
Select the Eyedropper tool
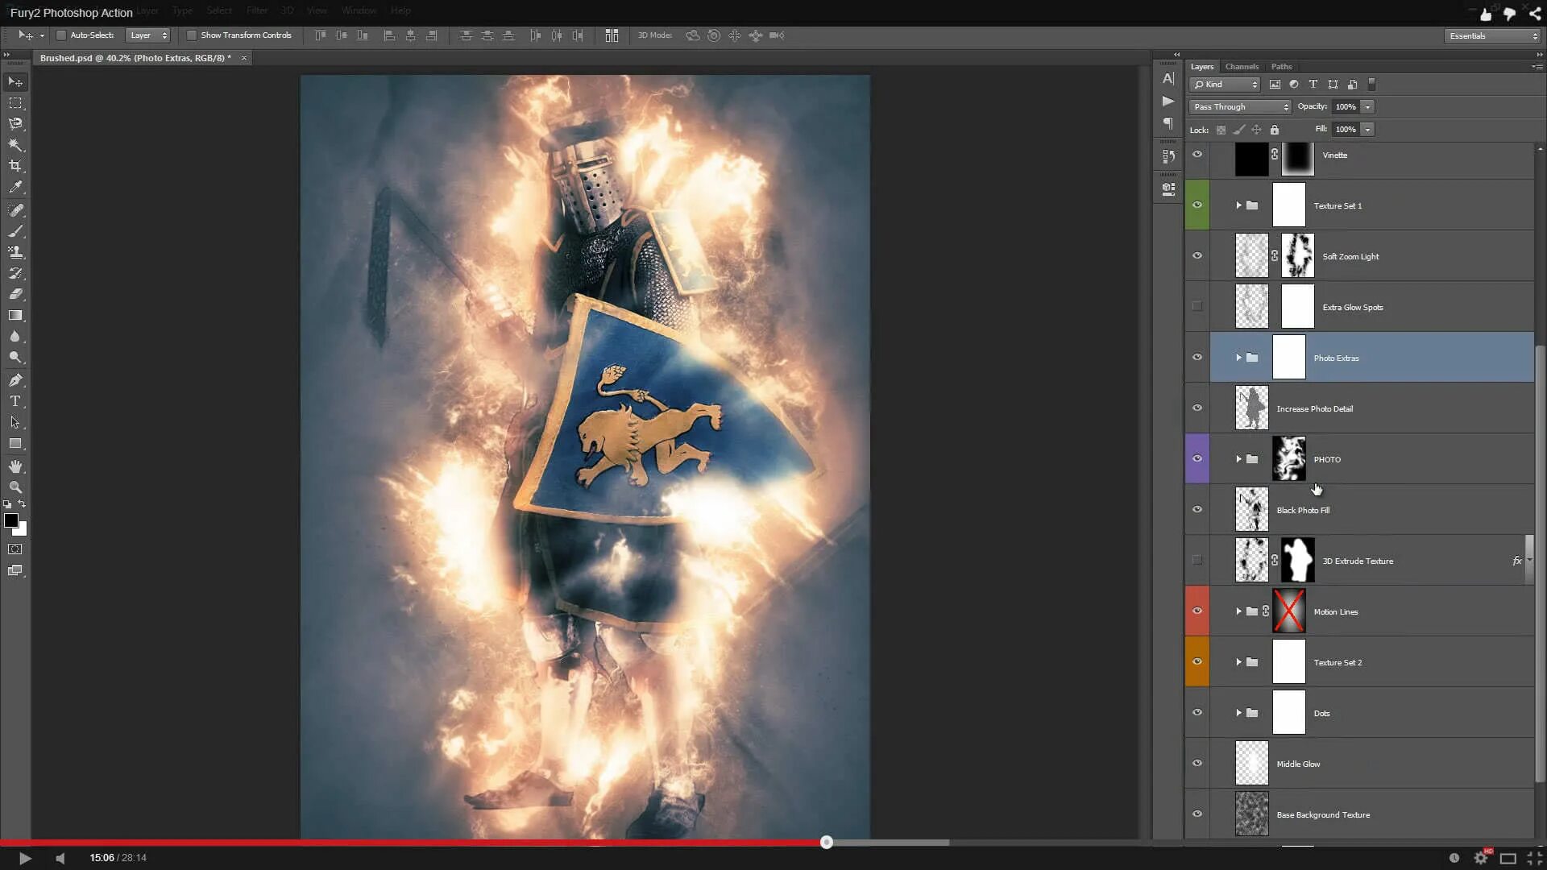click(15, 187)
